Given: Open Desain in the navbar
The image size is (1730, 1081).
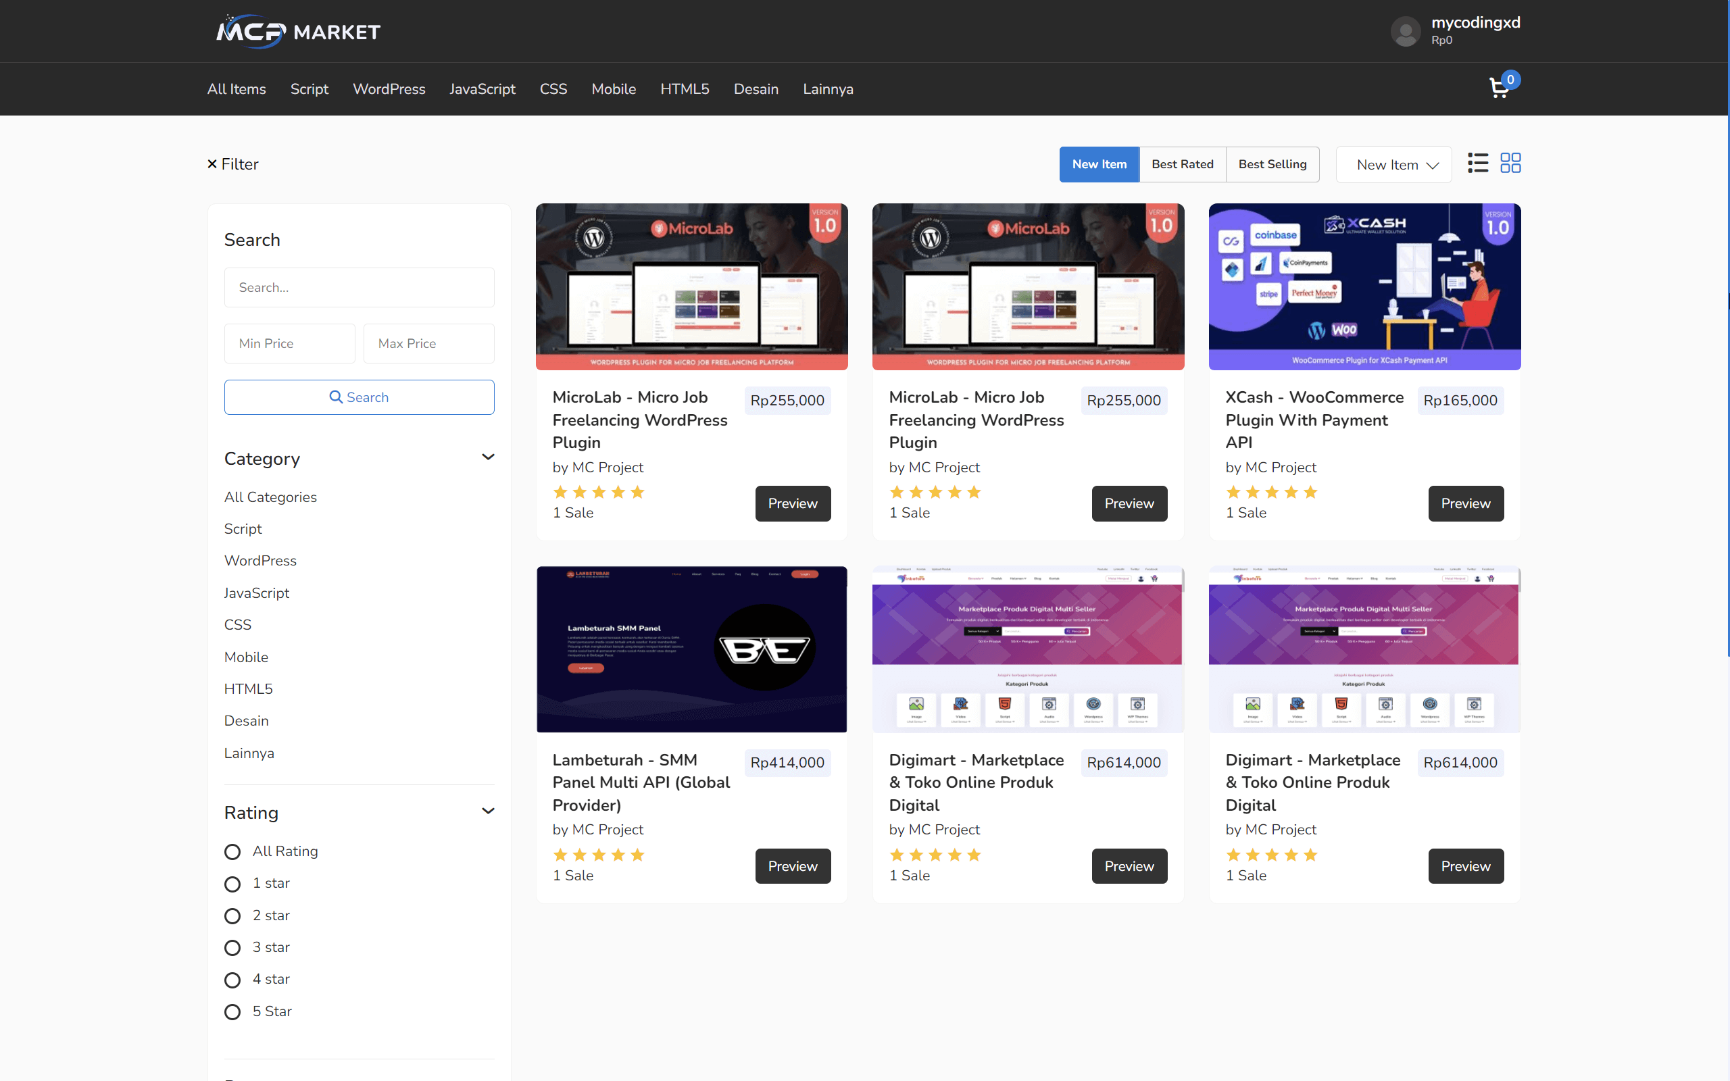Looking at the screenshot, I should tap(756, 89).
